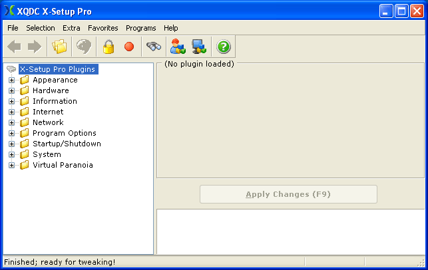Expand the Hardware tree node
The image size is (428, 270).
tap(11, 90)
